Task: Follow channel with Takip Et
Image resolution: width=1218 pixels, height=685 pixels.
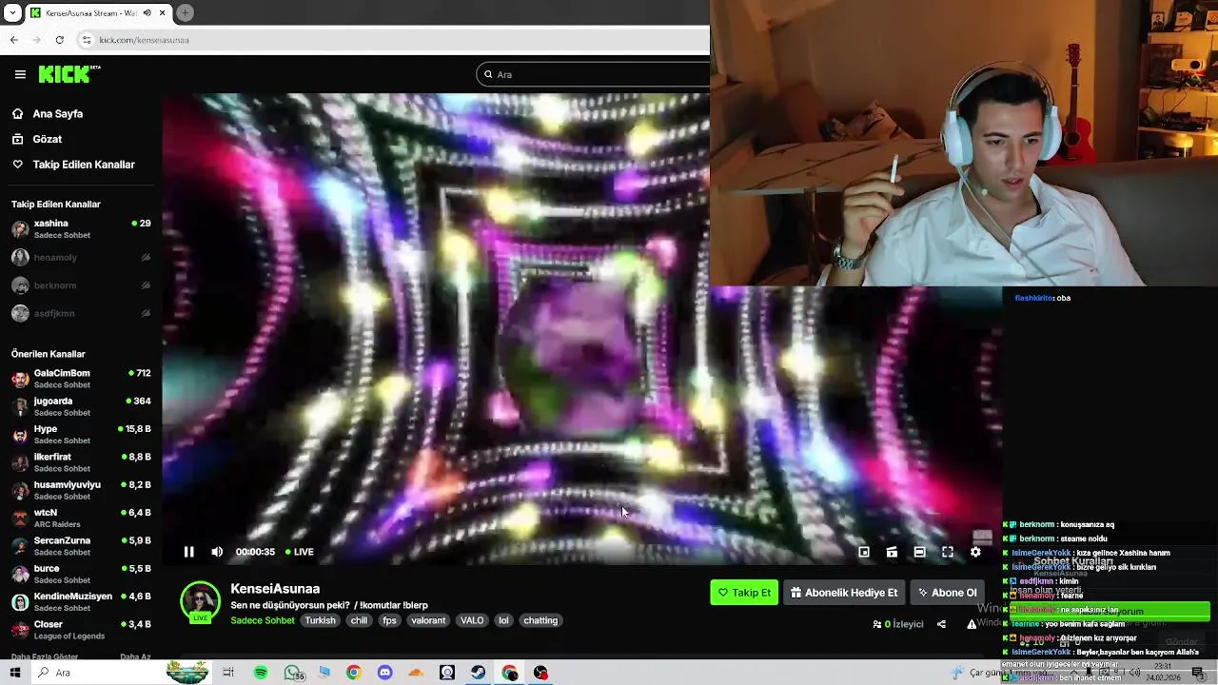Action: (x=744, y=593)
